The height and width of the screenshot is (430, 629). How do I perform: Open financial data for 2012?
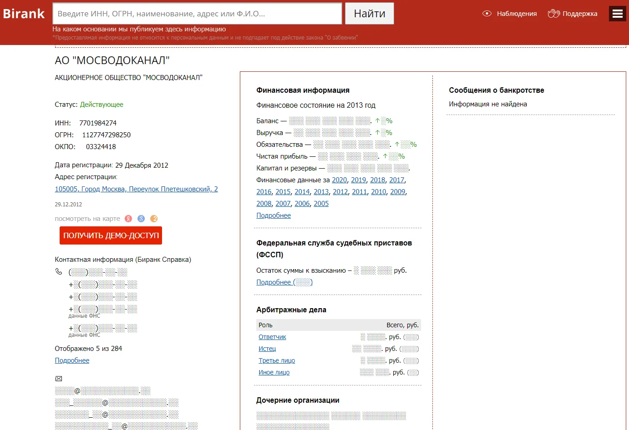pyautogui.click(x=340, y=192)
